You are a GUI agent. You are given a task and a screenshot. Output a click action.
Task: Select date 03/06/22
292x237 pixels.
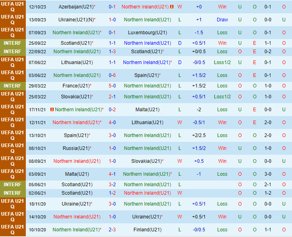click(37, 75)
